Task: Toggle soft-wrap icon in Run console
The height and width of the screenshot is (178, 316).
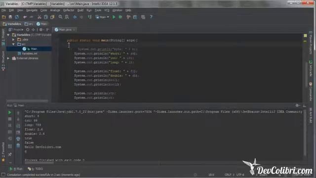Action: tap(18, 126)
